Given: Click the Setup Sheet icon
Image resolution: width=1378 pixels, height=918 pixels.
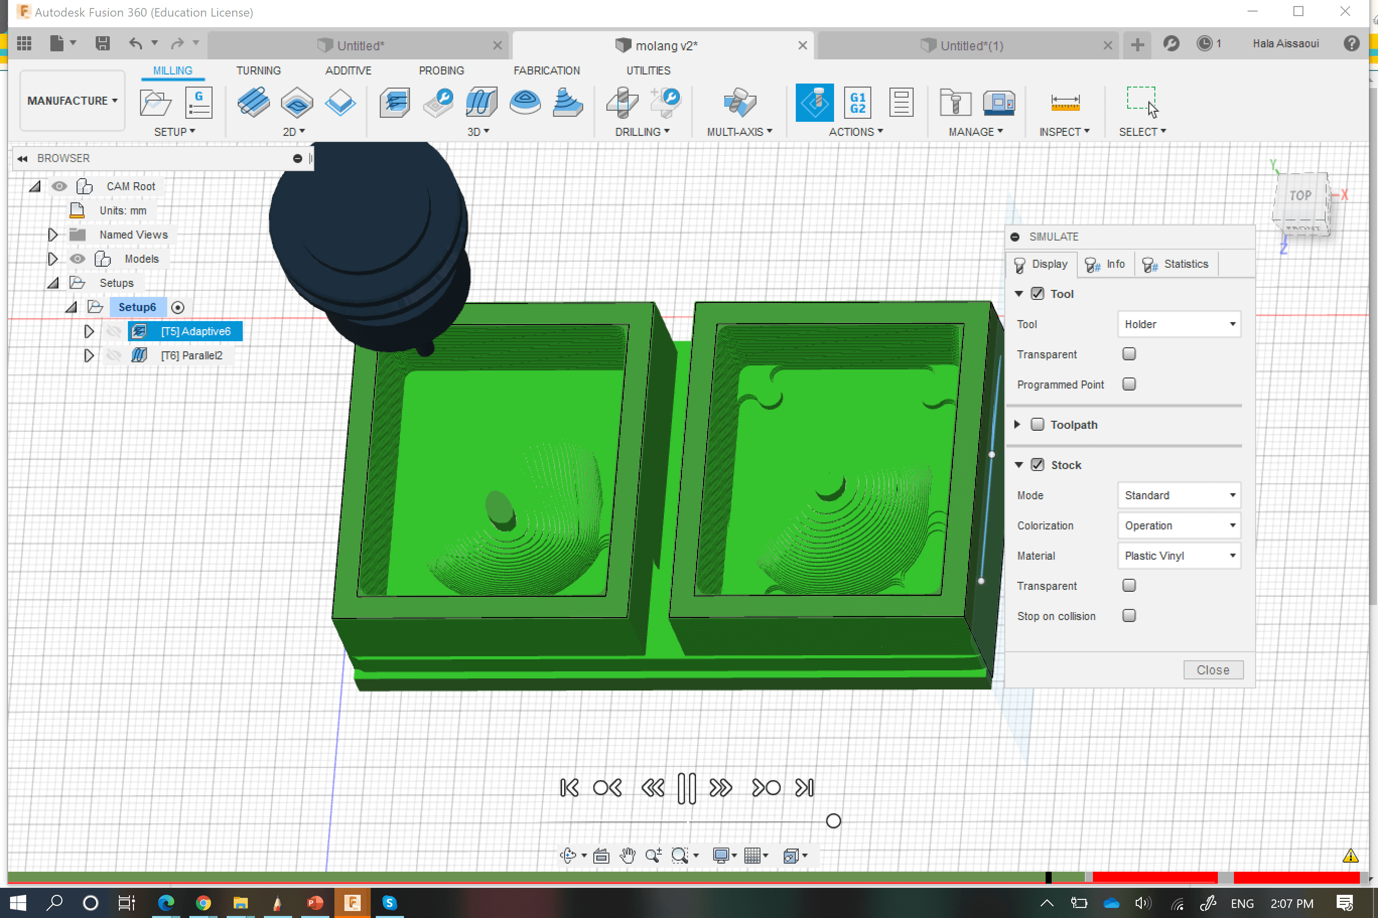Looking at the screenshot, I should (x=901, y=103).
